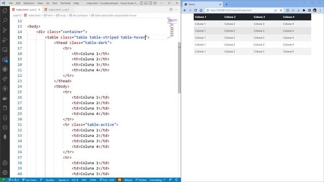The image size is (324, 182).
Task: Open notifications bell in status bar
Action: 176,180
